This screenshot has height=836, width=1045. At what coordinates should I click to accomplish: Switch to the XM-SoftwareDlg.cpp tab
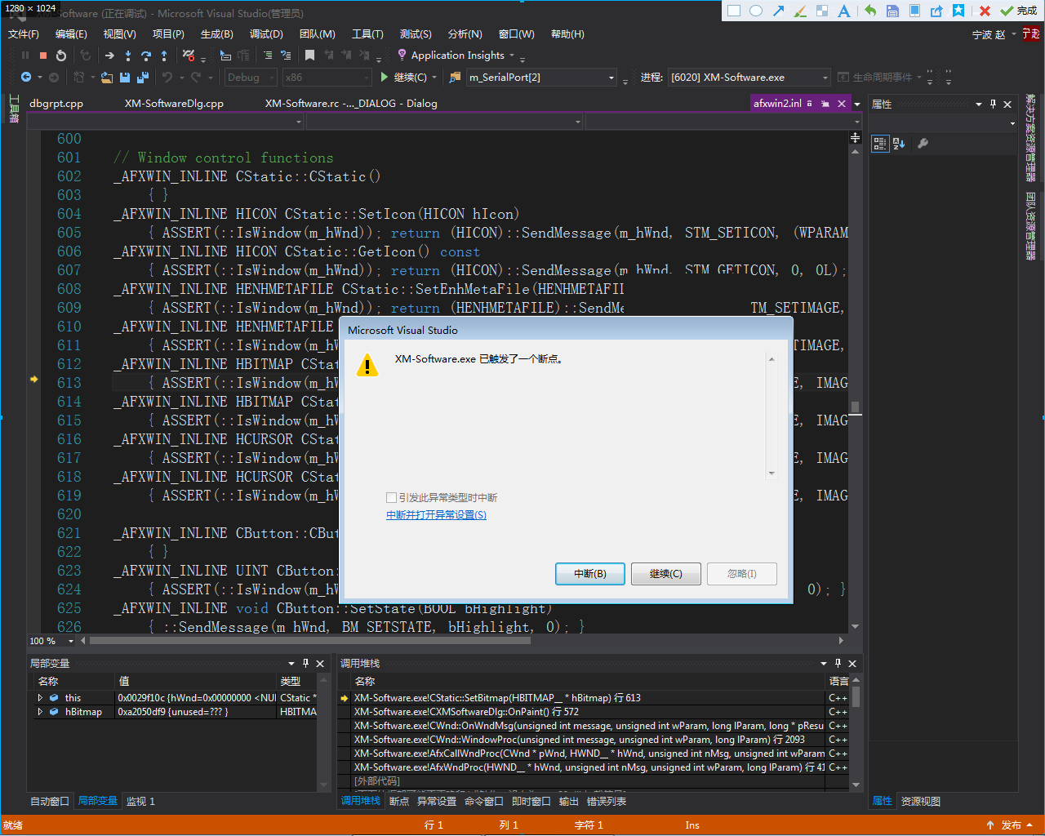point(174,104)
